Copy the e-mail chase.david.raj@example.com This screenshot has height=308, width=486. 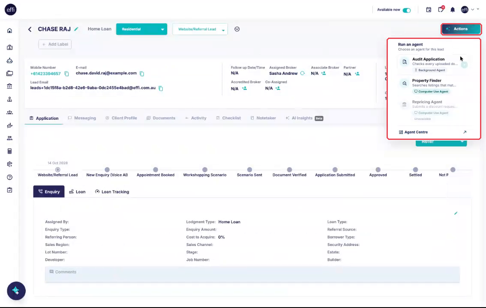(x=142, y=74)
